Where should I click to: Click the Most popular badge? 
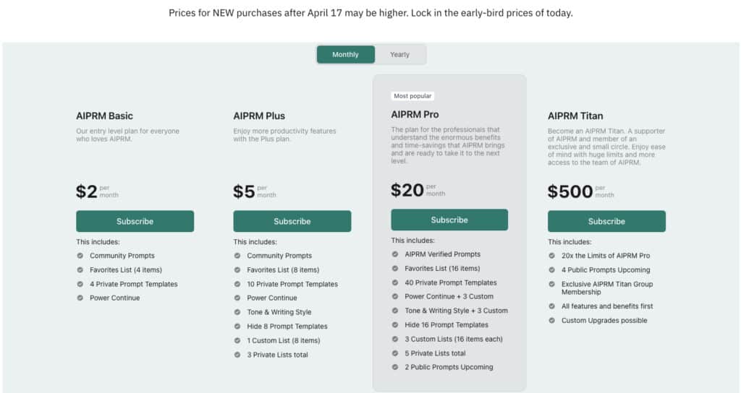412,96
